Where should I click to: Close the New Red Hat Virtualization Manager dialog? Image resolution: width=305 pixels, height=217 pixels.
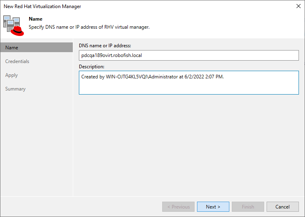(299, 6)
